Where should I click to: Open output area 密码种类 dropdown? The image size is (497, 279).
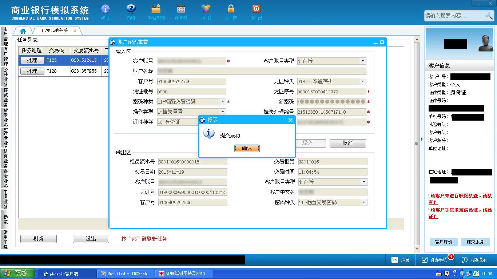tap(364, 202)
